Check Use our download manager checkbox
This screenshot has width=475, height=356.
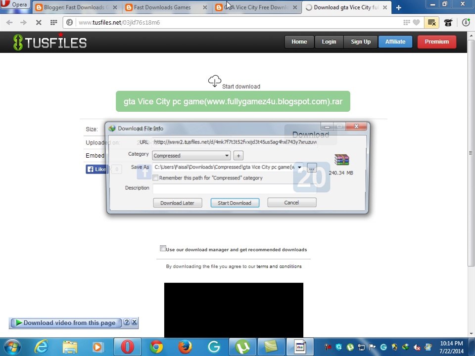[x=163, y=249]
